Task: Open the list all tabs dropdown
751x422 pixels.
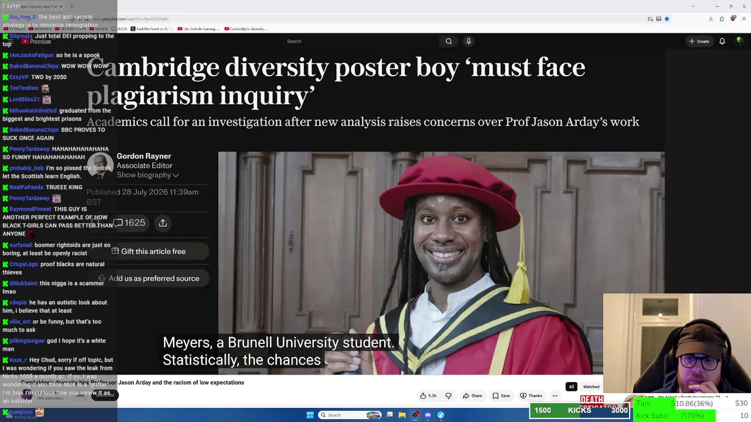Action: (x=693, y=6)
